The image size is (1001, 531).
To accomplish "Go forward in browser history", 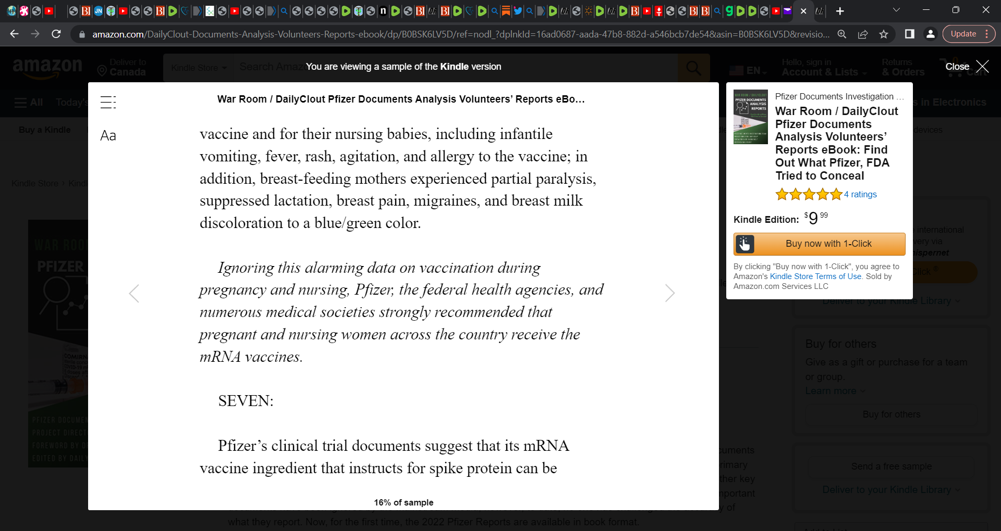I will click(35, 34).
